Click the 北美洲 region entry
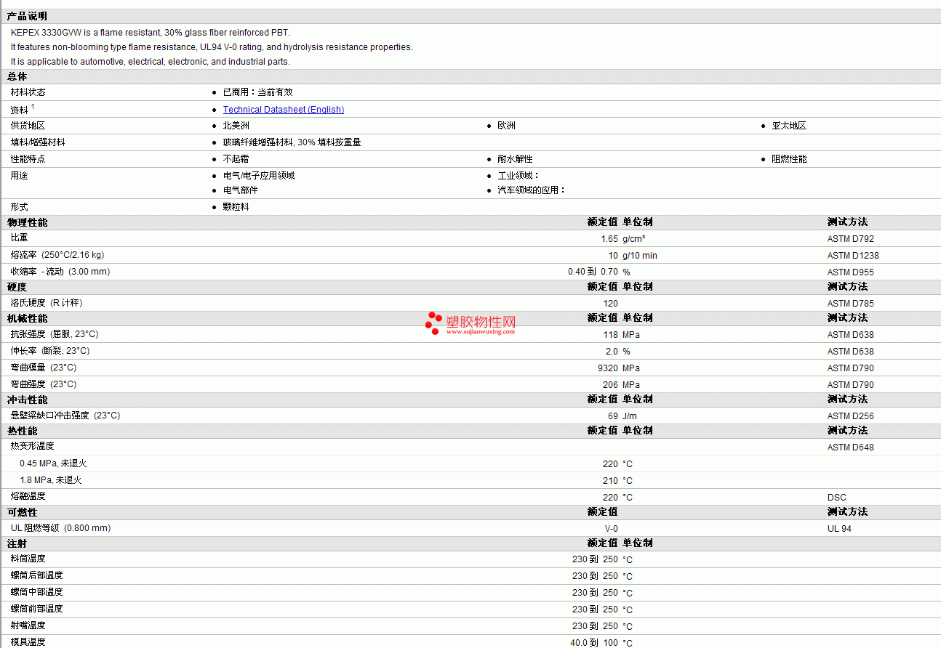Viewport: 941px width, 648px height. click(x=236, y=126)
